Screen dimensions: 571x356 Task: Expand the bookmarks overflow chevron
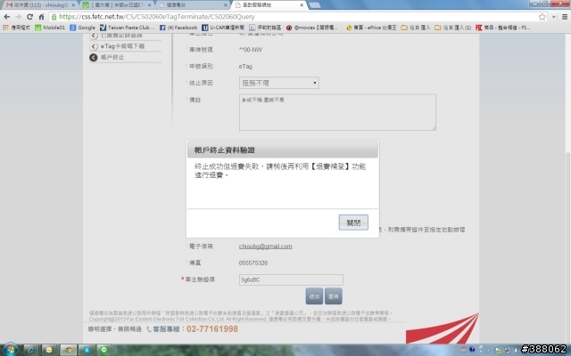pos(554,17)
